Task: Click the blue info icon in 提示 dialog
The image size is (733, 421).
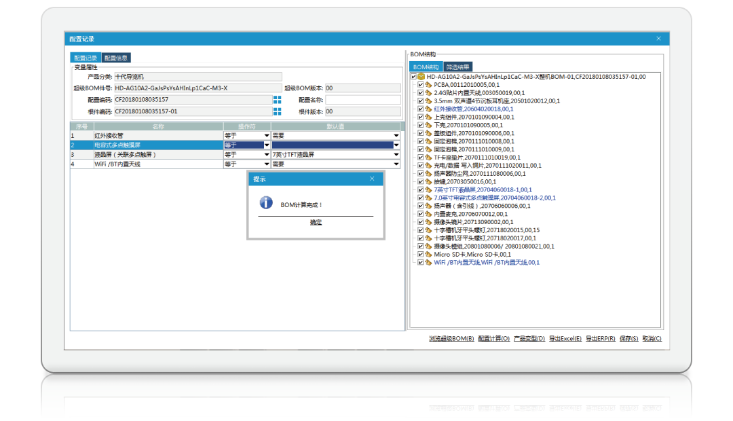Action: point(267,203)
